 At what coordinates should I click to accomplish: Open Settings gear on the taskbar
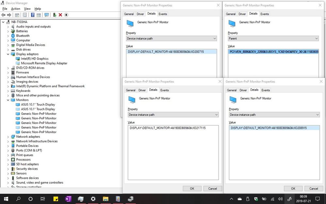(93, 199)
